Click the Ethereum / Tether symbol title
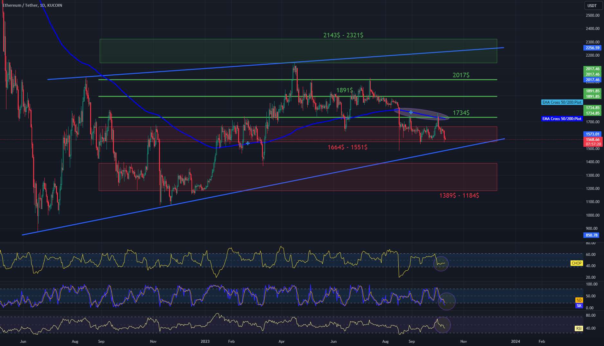The height and width of the screenshot is (346, 604). 32,5
